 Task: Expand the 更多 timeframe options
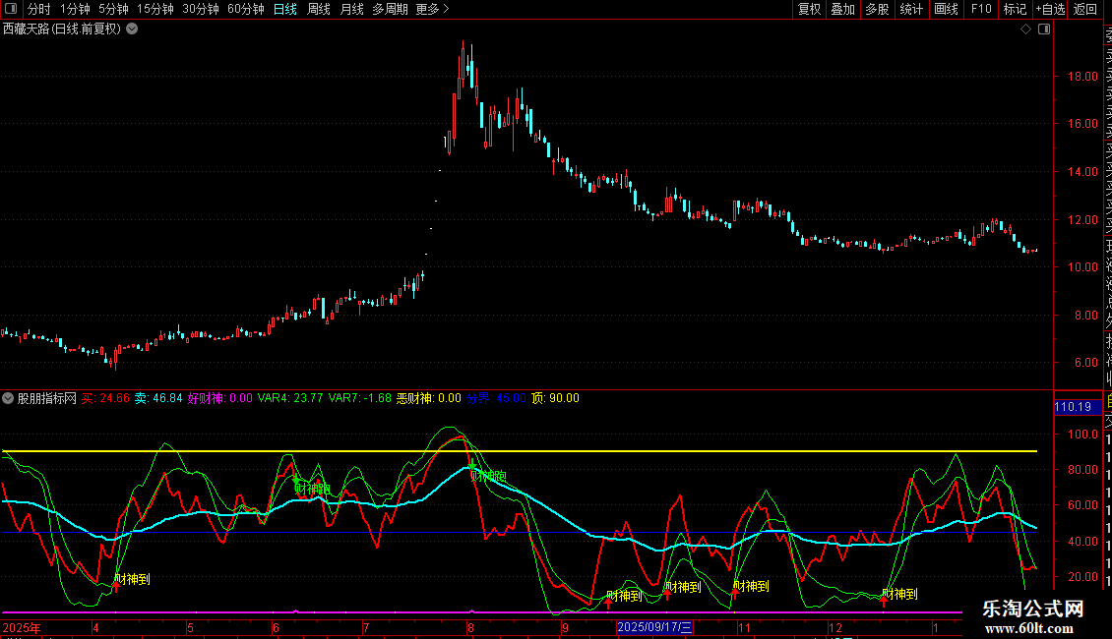pos(432,9)
